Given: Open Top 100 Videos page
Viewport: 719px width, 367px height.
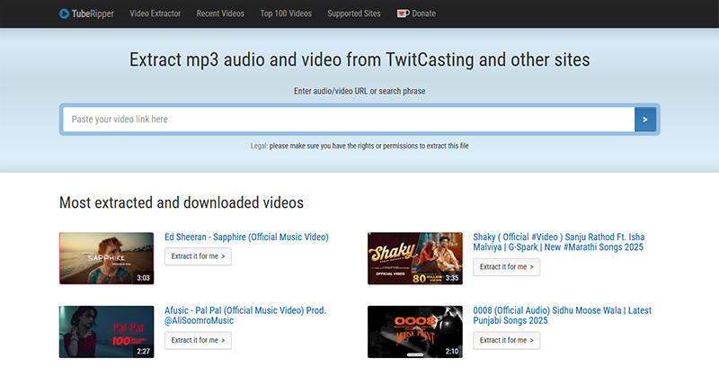Looking at the screenshot, I should coord(286,13).
